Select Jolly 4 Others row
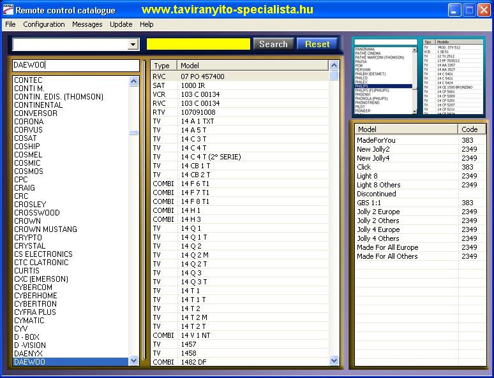This screenshot has width=494, height=378. point(420,238)
